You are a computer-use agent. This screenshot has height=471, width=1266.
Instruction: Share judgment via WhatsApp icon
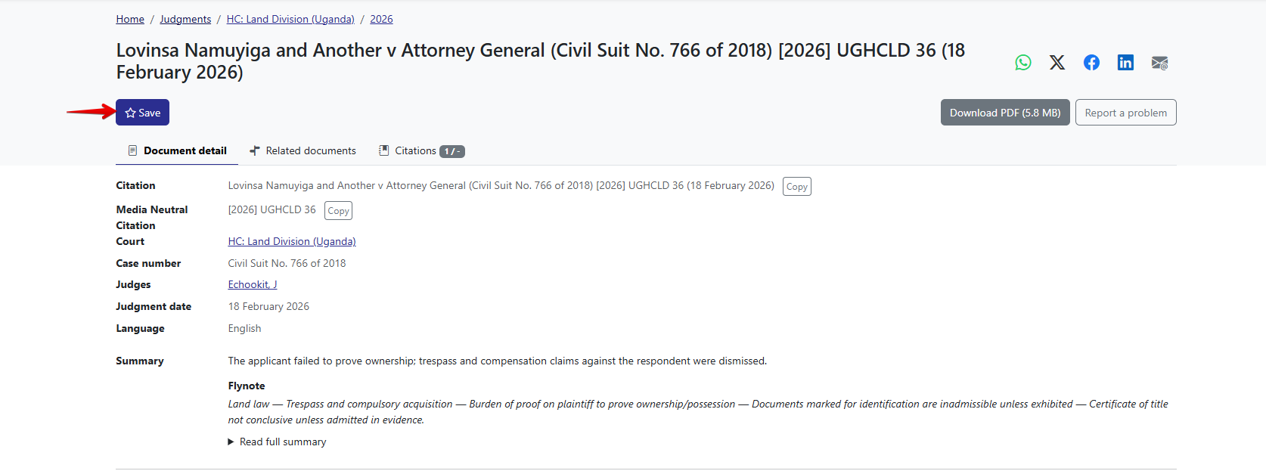click(1022, 63)
